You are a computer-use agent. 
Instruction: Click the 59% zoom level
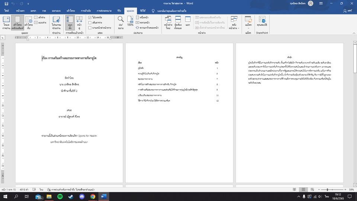pyautogui.click(x=351, y=189)
